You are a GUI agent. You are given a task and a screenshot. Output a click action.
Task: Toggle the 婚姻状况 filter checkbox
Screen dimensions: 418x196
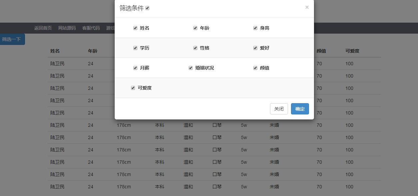(x=191, y=68)
